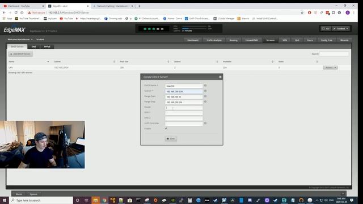The image size is (363, 204).
Task: Save the new DHCP server
Action: [x=171, y=138]
